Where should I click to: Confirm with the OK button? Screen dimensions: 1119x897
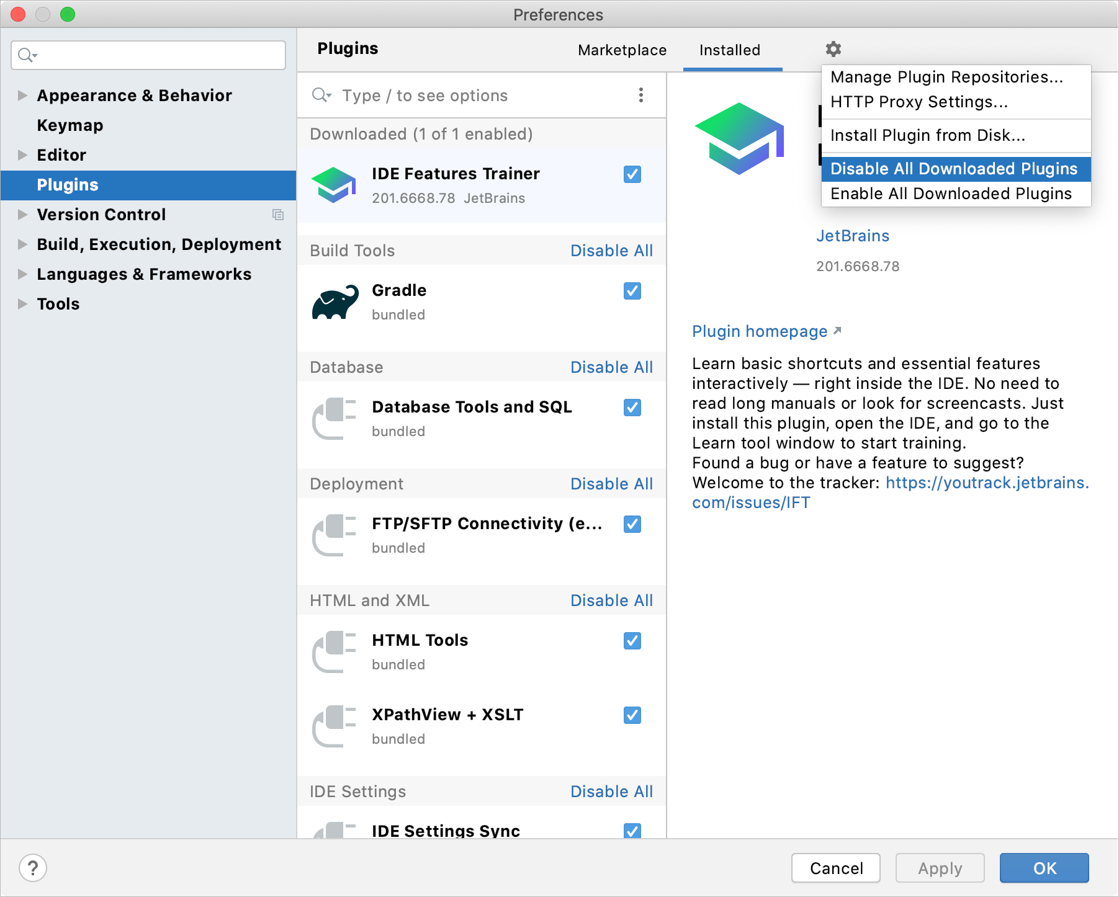(1045, 868)
